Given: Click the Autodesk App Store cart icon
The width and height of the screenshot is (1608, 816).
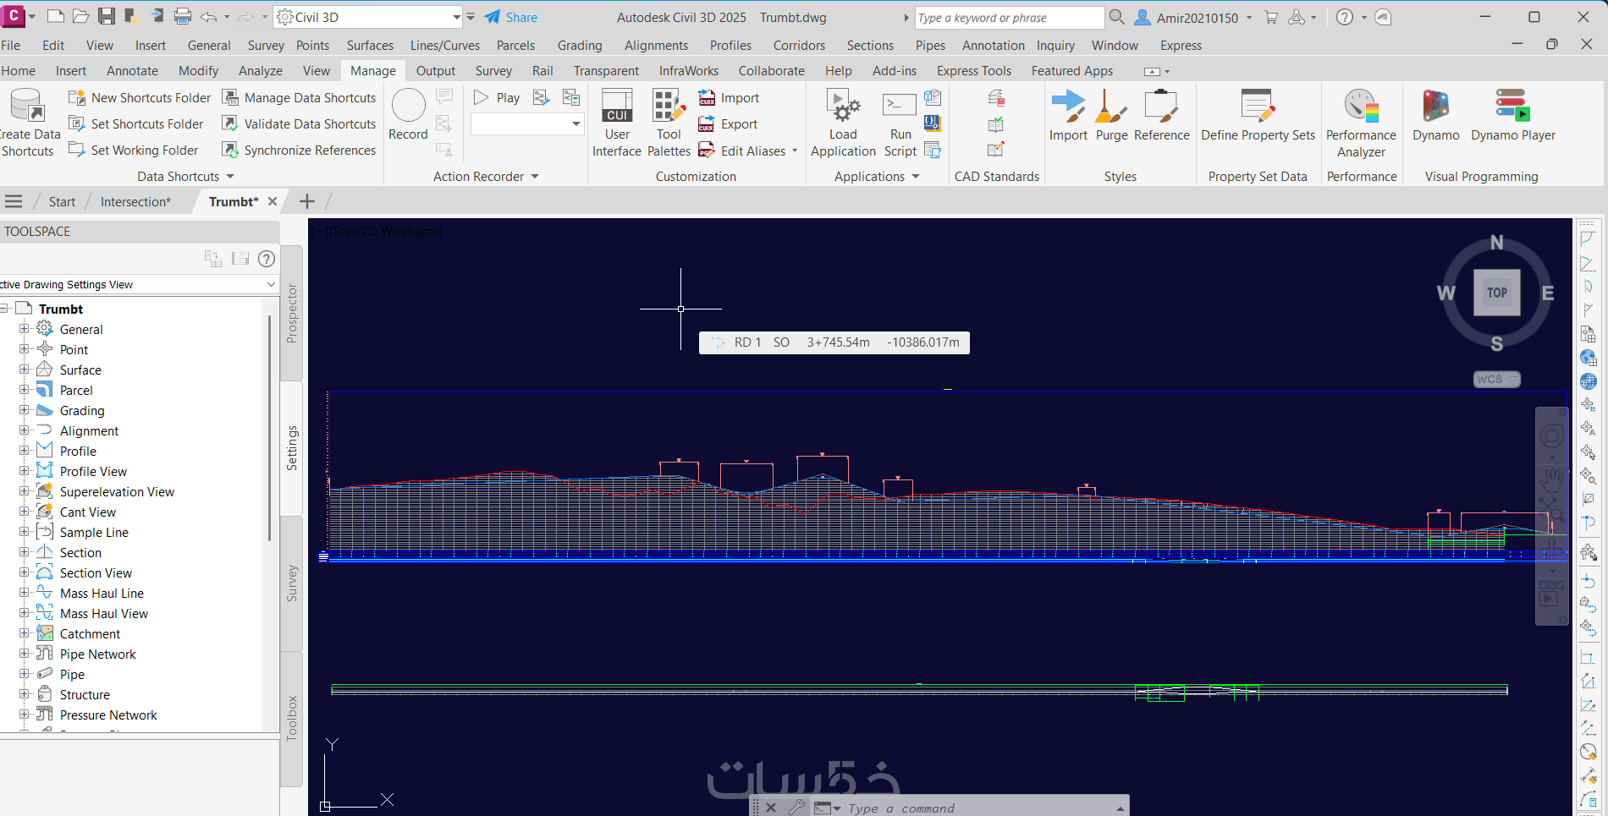Looking at the screenshot, I should point(1270,17).
